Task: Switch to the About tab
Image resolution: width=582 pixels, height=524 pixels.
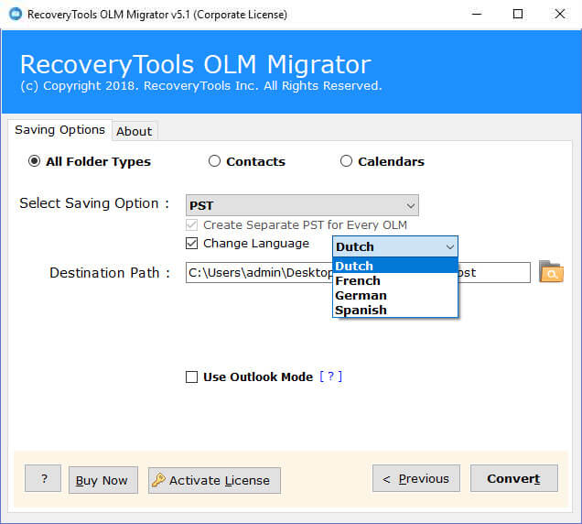Action: [x=135, y=131]
